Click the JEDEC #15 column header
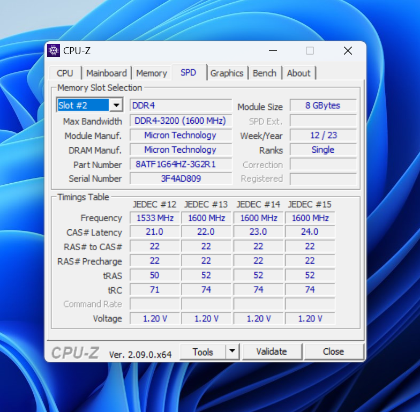 click(310, 205)
